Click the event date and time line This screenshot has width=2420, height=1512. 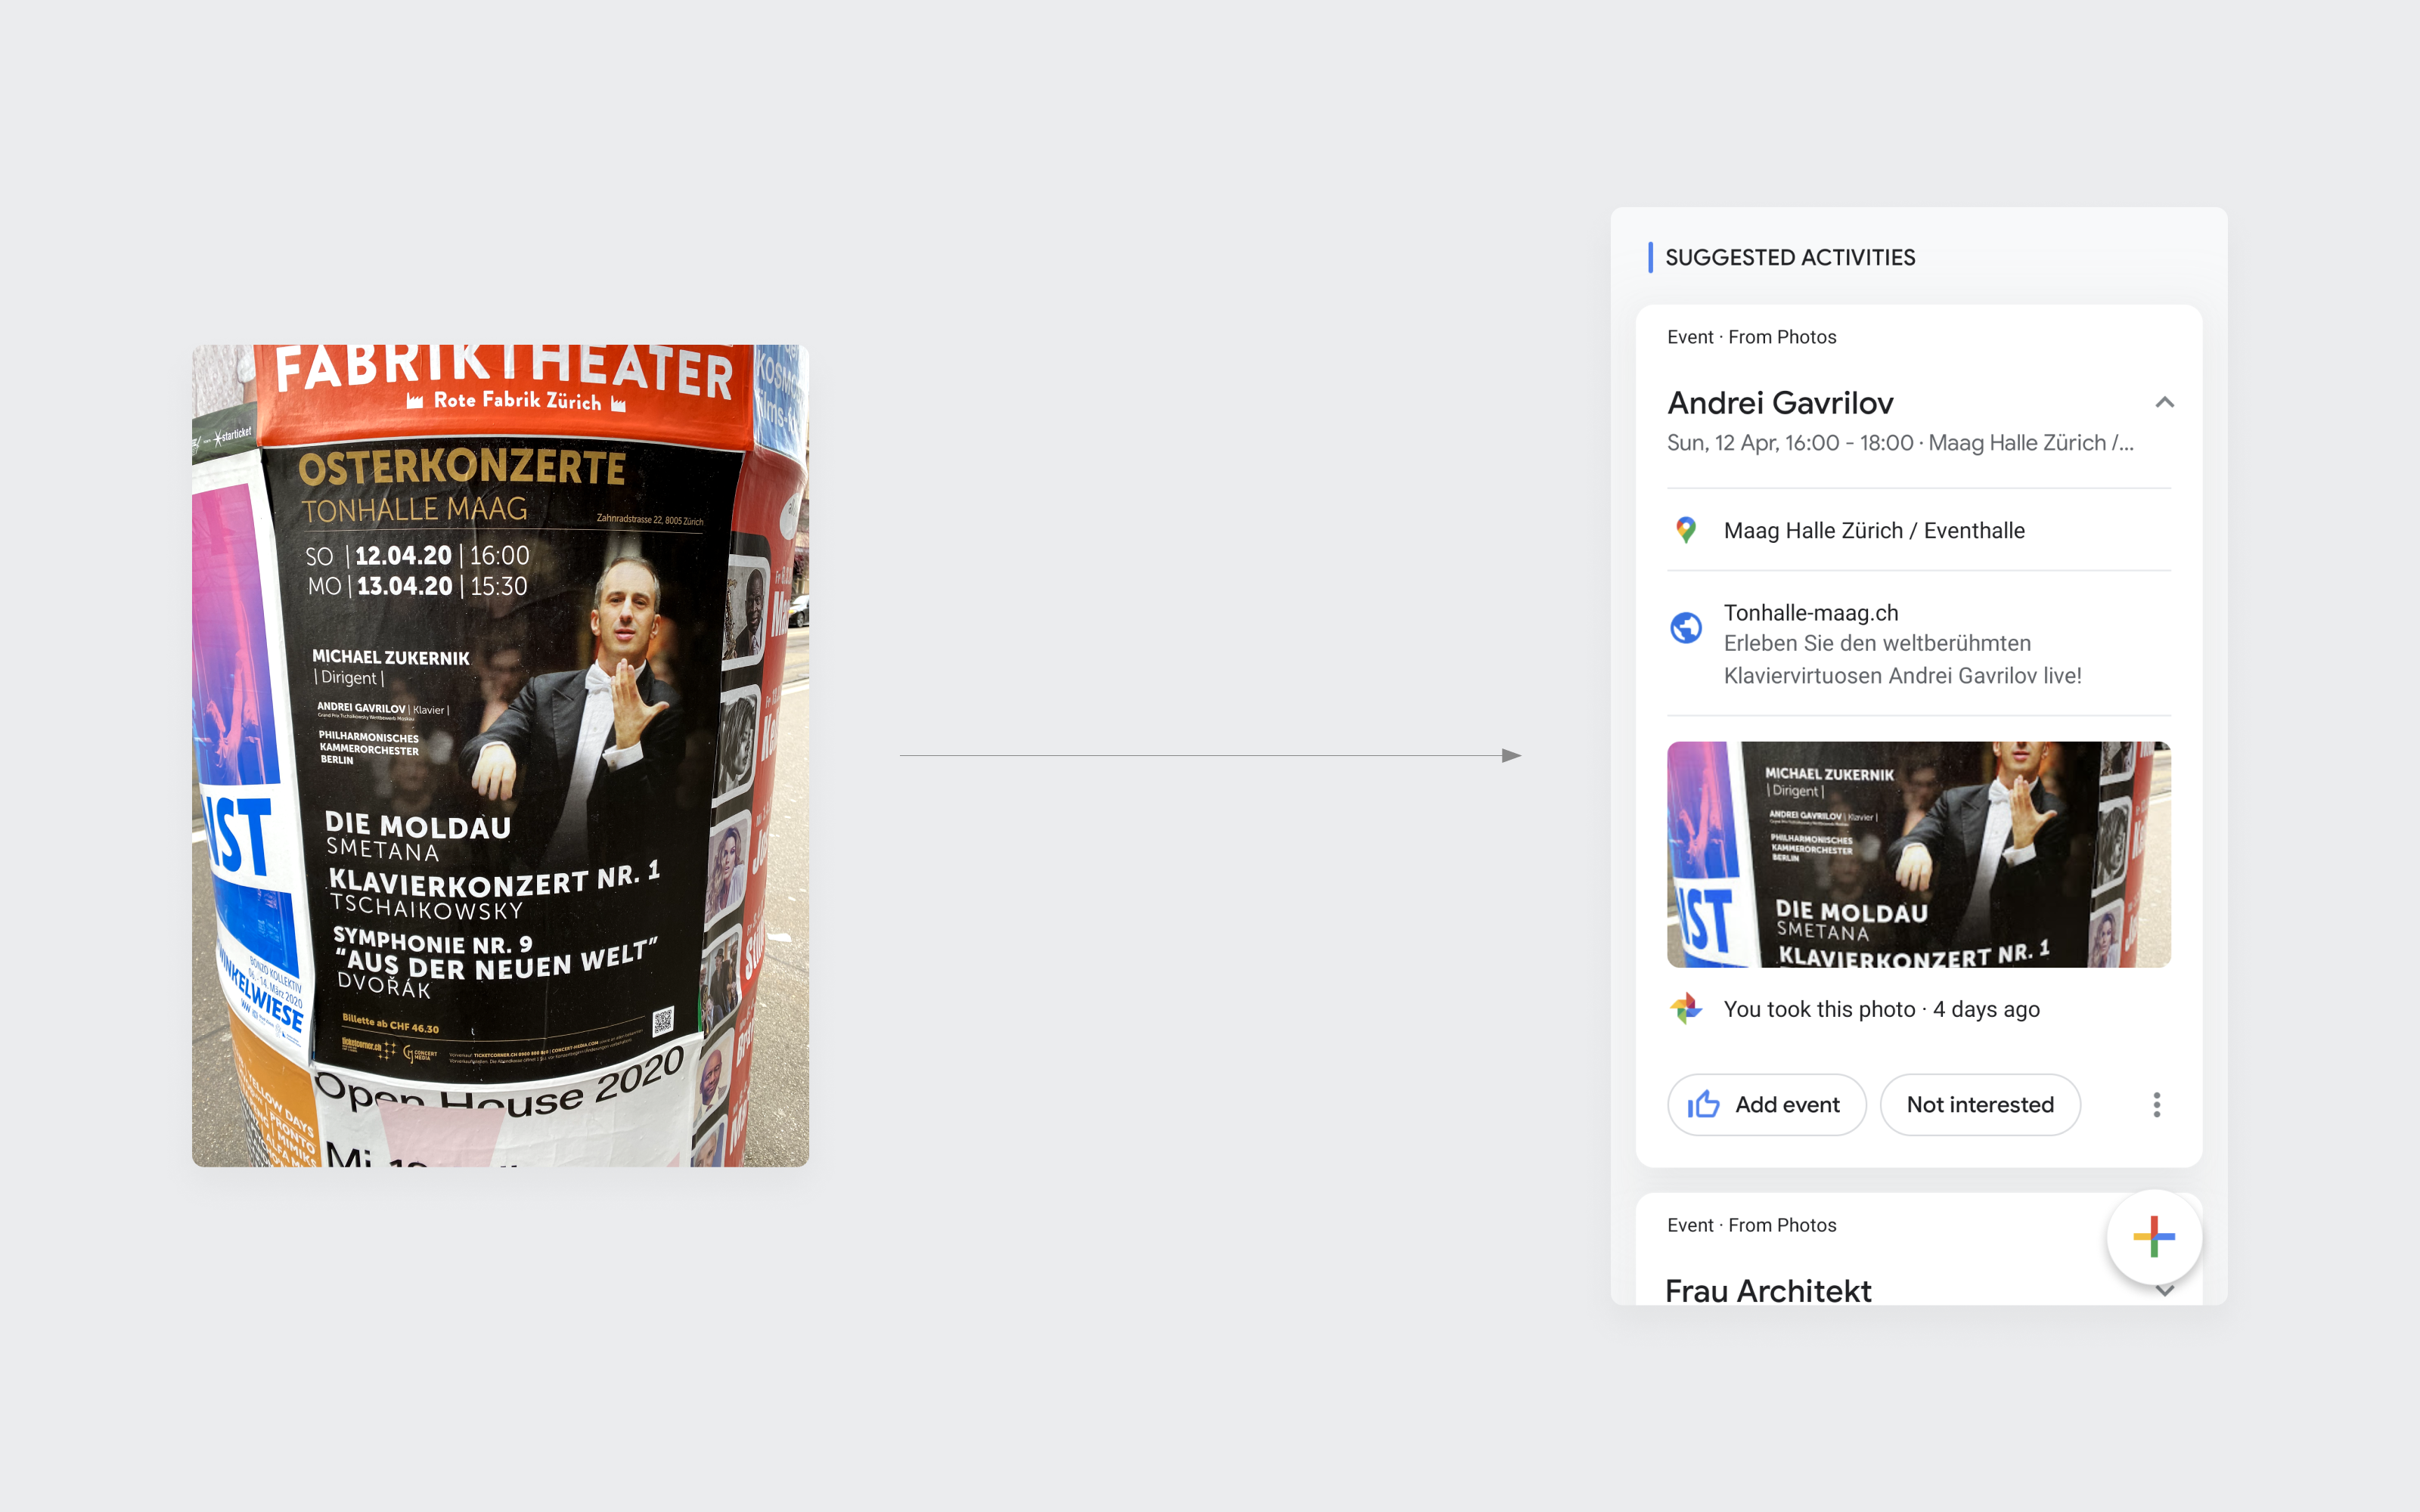(x=1899, y=443)
